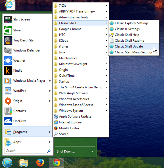Click the Start Screen icon
Image resolution: width=164 pixels, height=168 pixels.
[8, 19]
